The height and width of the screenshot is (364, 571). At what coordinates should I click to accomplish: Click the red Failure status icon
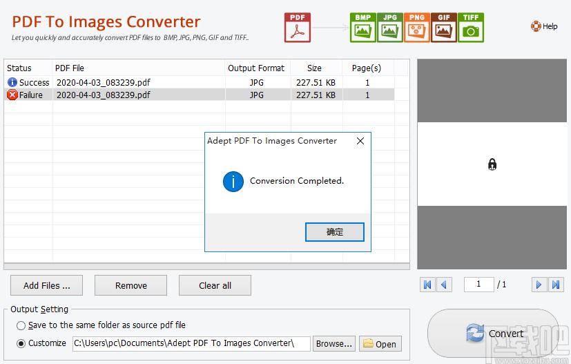(12, 95)
